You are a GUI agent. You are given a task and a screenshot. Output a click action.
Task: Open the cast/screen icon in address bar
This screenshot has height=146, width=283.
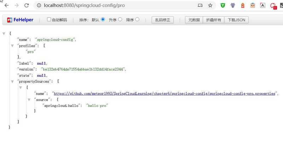tap(200, 5)
